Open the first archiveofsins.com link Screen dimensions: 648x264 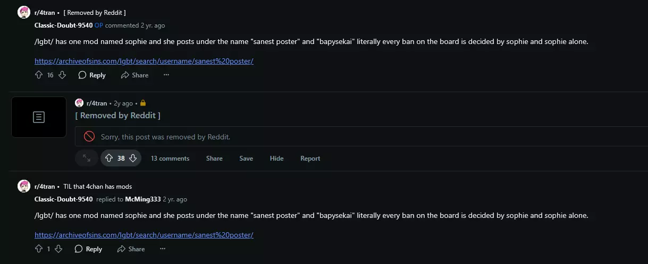point(144,61)
